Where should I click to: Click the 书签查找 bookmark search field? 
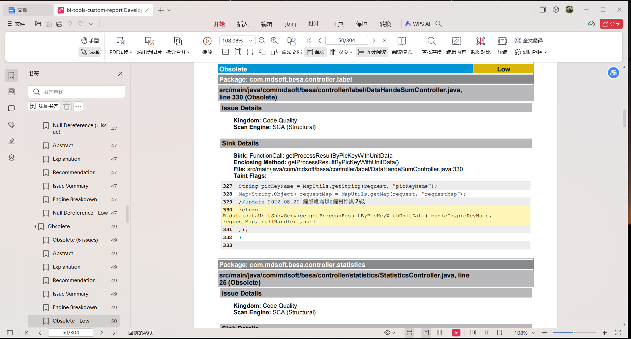pyautogui.click(x=76, y=92)
